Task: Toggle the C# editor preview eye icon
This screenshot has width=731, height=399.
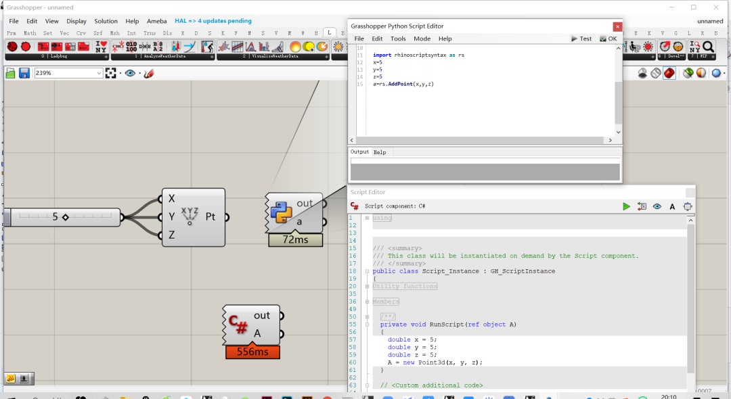Action: 657,206
